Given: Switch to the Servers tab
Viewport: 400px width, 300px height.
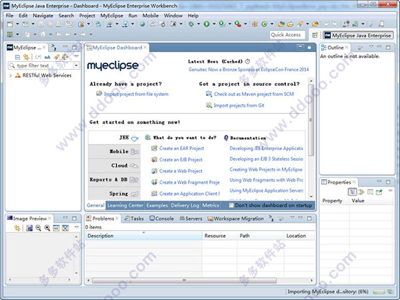Looking at the screenshot, I should pos(191,219).
